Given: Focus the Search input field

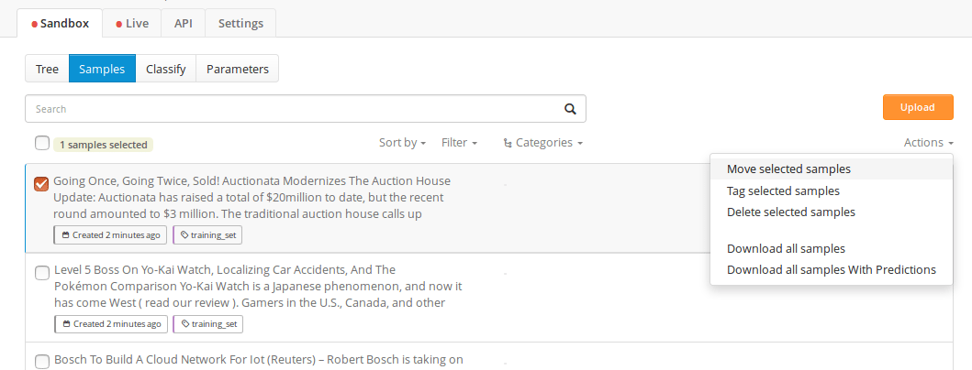Looking at the screenshot, I should coord(294,109).
